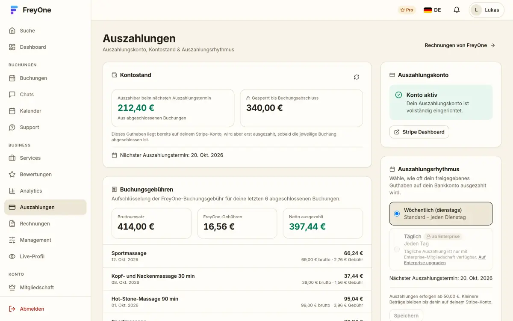Click the 212,40 € payout amount

pyautogui.click(x=136, y=108)
